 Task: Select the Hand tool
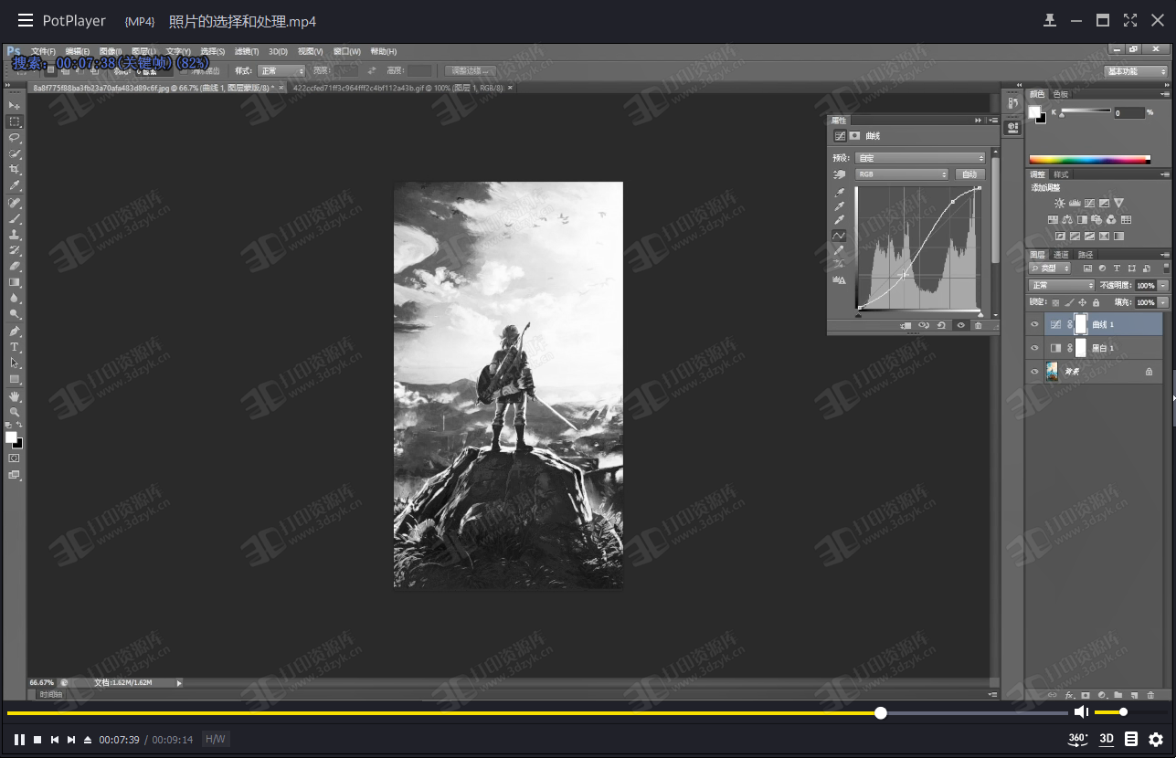[x=15, y=396]
